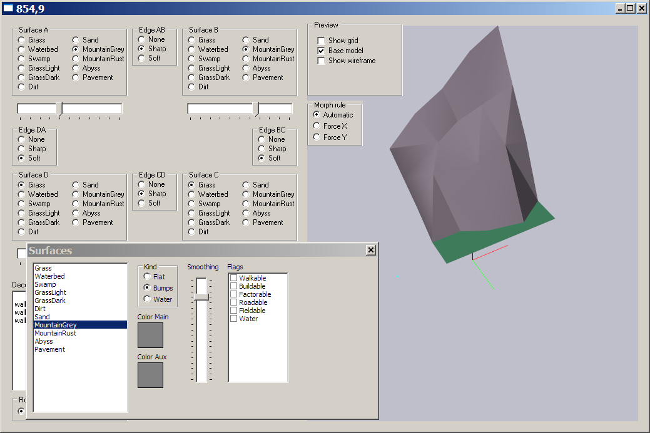This screenshot has width=650, height=433.
Task: Select Abyss in the Surfaces list
Action: tap(80, 342)
